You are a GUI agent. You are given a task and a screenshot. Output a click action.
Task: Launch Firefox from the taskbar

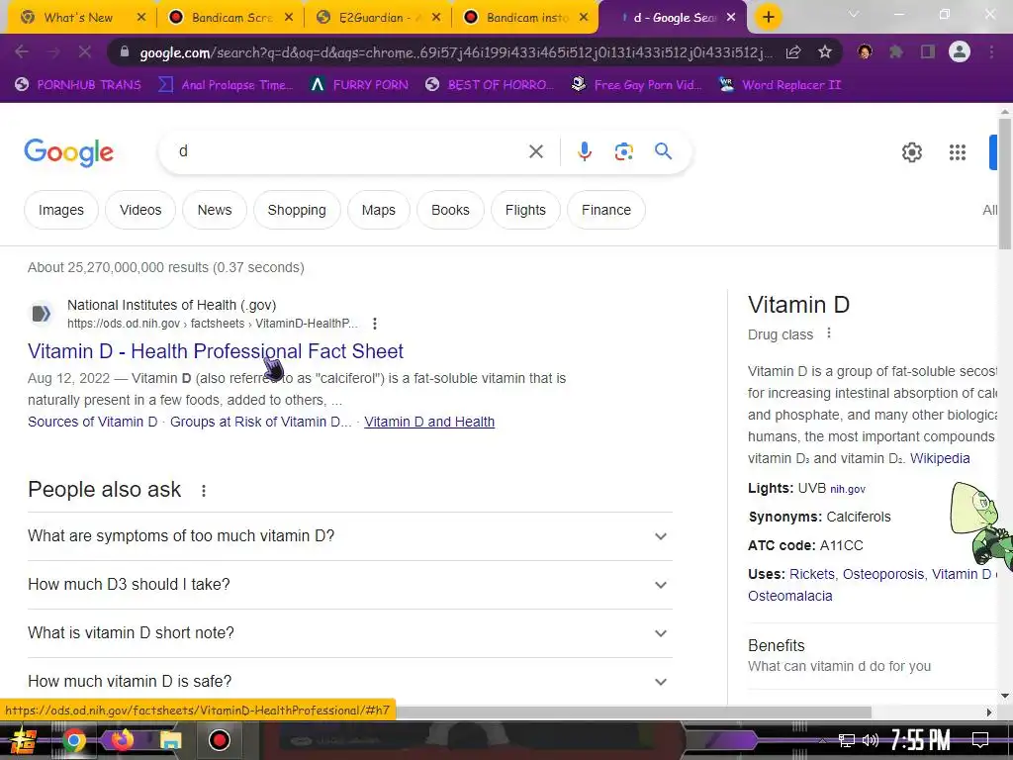pyautogui.click(x=122, y=740)
